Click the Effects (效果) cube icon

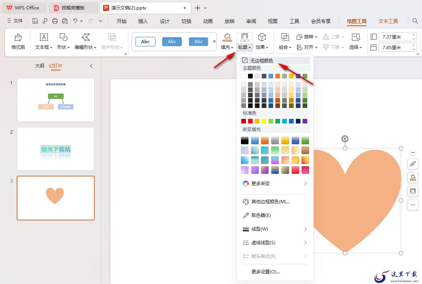tap(262, 37)
